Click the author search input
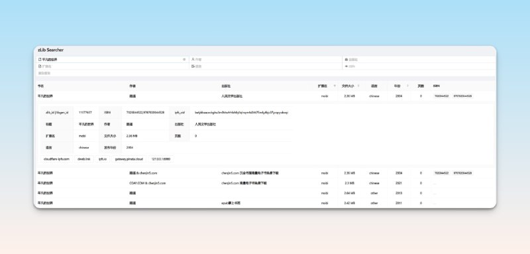530x254 pixels. tap(266, 60)
